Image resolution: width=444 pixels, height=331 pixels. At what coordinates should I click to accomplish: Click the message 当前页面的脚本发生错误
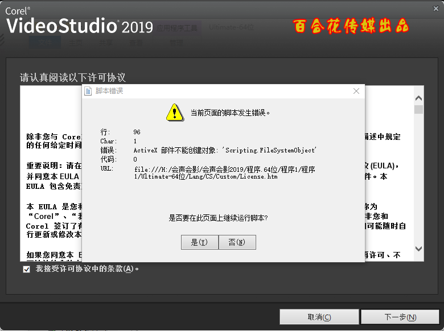click(x=230, y=113)
